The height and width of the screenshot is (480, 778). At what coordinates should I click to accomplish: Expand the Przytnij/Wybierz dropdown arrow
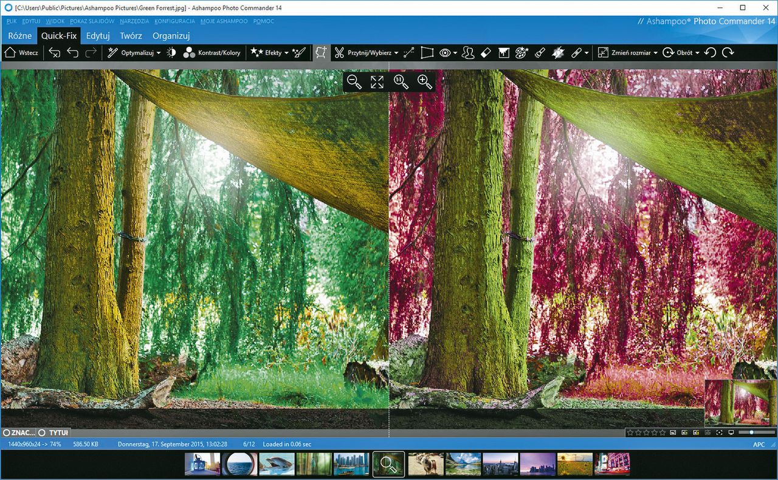click(x=396, y=53)
